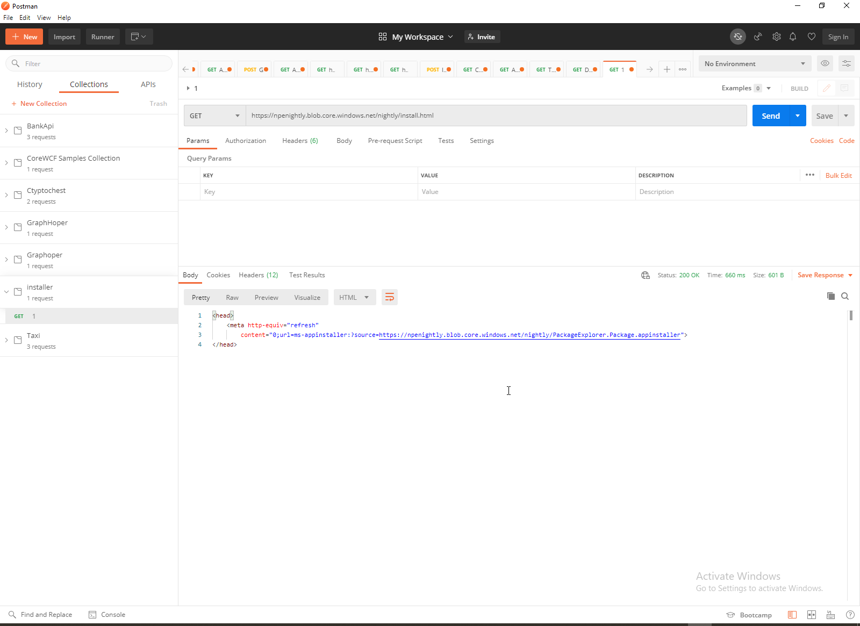Screen dimensions: 860x626
Task: Open the help question mark icon
Action: click(850, 615)
